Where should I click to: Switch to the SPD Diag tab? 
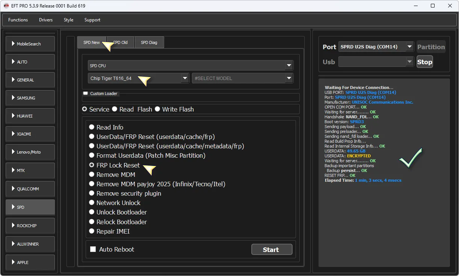[x=149, y=42]
